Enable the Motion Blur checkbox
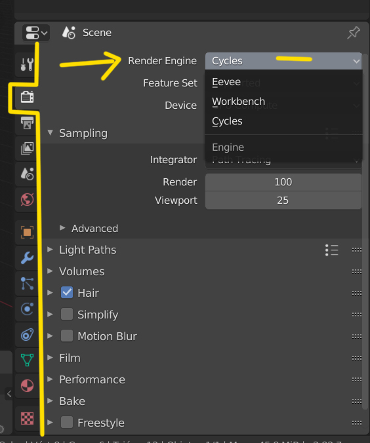Screen dimensions: 370x443 click(x=67, y=336)
